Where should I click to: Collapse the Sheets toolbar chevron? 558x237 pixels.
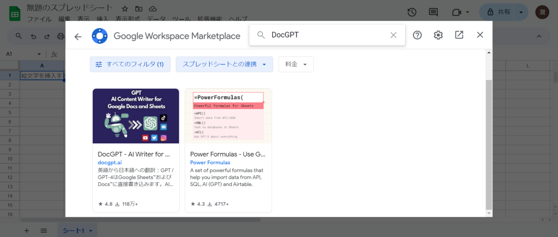(x=539, y=36)
